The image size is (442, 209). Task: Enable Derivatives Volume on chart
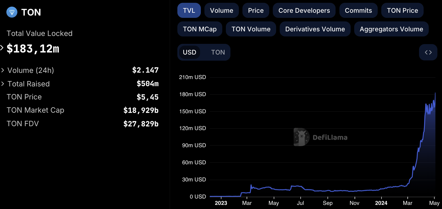(315, 29)
